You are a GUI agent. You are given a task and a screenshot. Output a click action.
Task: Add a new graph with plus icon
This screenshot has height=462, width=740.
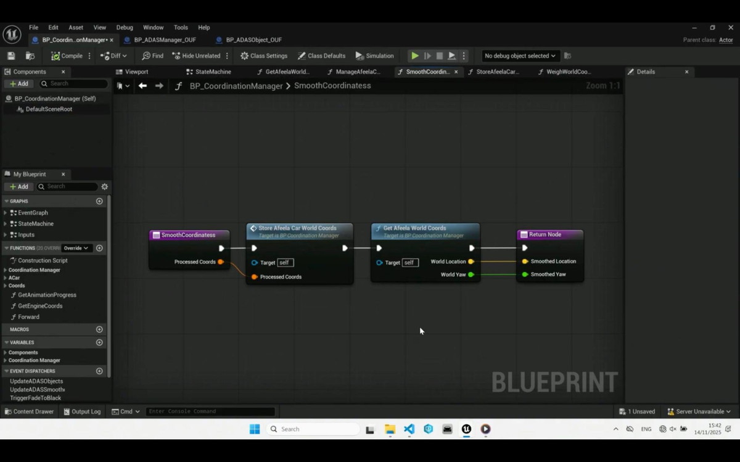pos(99,201)
